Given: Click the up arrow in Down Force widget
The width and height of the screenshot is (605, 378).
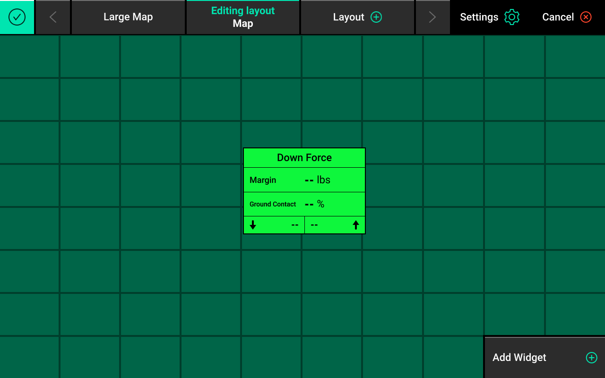Looking at the screenshot, I should pos(356,225).
